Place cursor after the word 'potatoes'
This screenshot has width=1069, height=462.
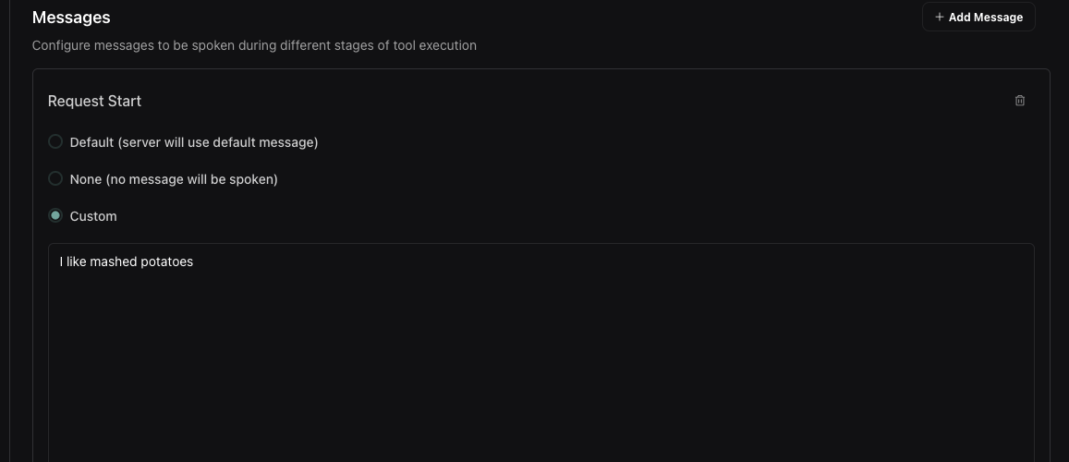[x=194, y=262]
